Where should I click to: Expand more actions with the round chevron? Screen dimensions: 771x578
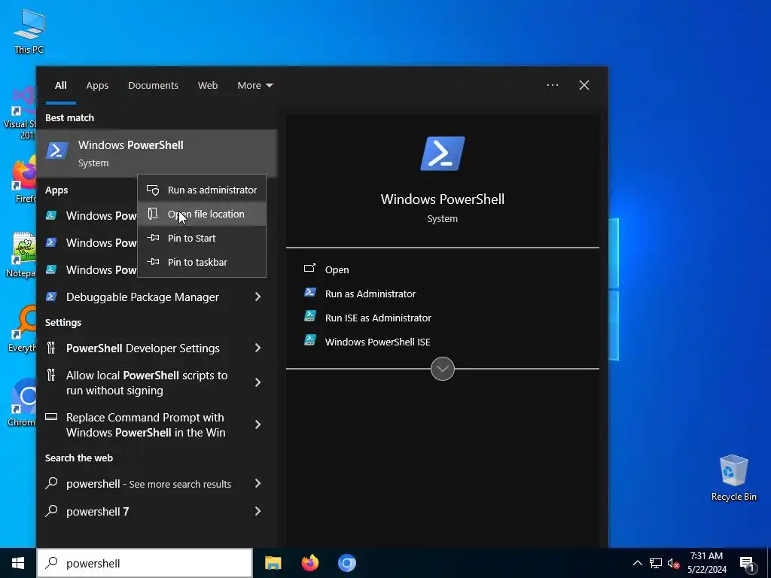point(443,369)
